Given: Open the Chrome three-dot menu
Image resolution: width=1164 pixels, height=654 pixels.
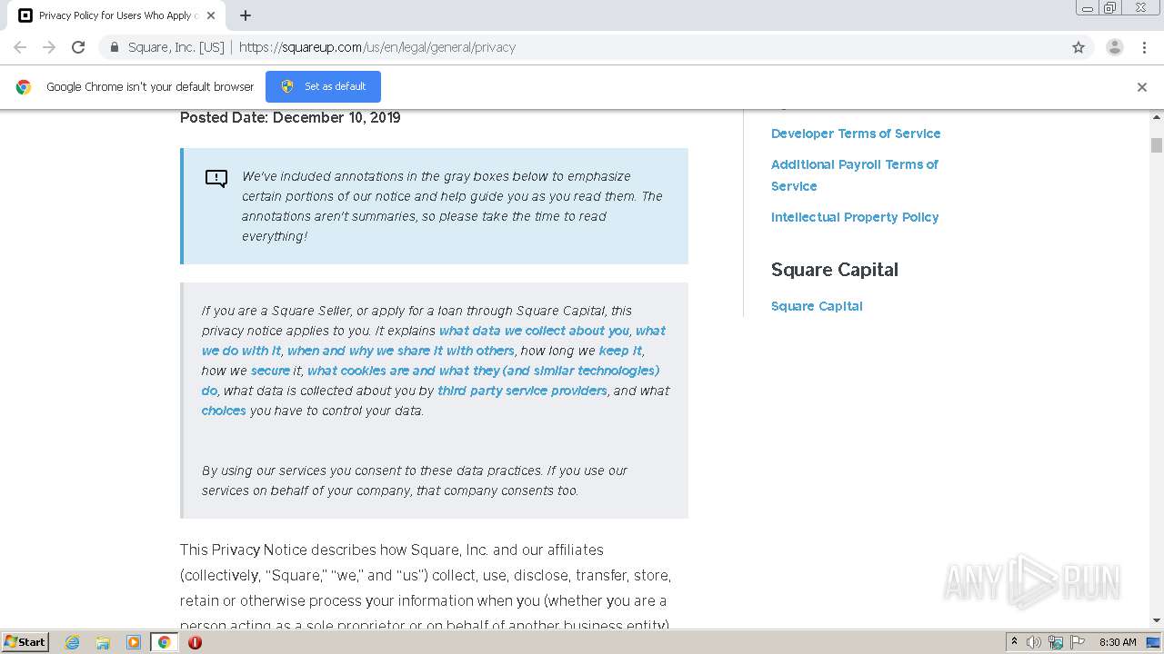Looking at the screenshot, I should [1144, 47].
